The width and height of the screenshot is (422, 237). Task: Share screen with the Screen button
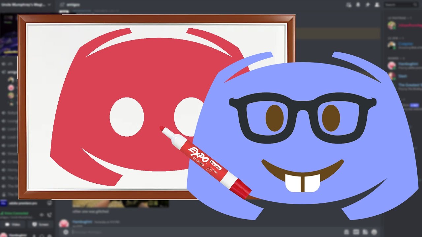(x=40, y=224)
